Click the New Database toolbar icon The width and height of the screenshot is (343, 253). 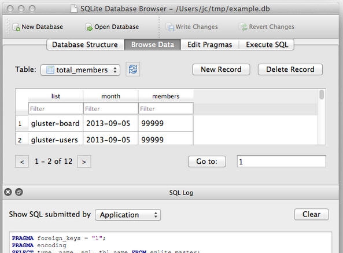coord(16,27)
